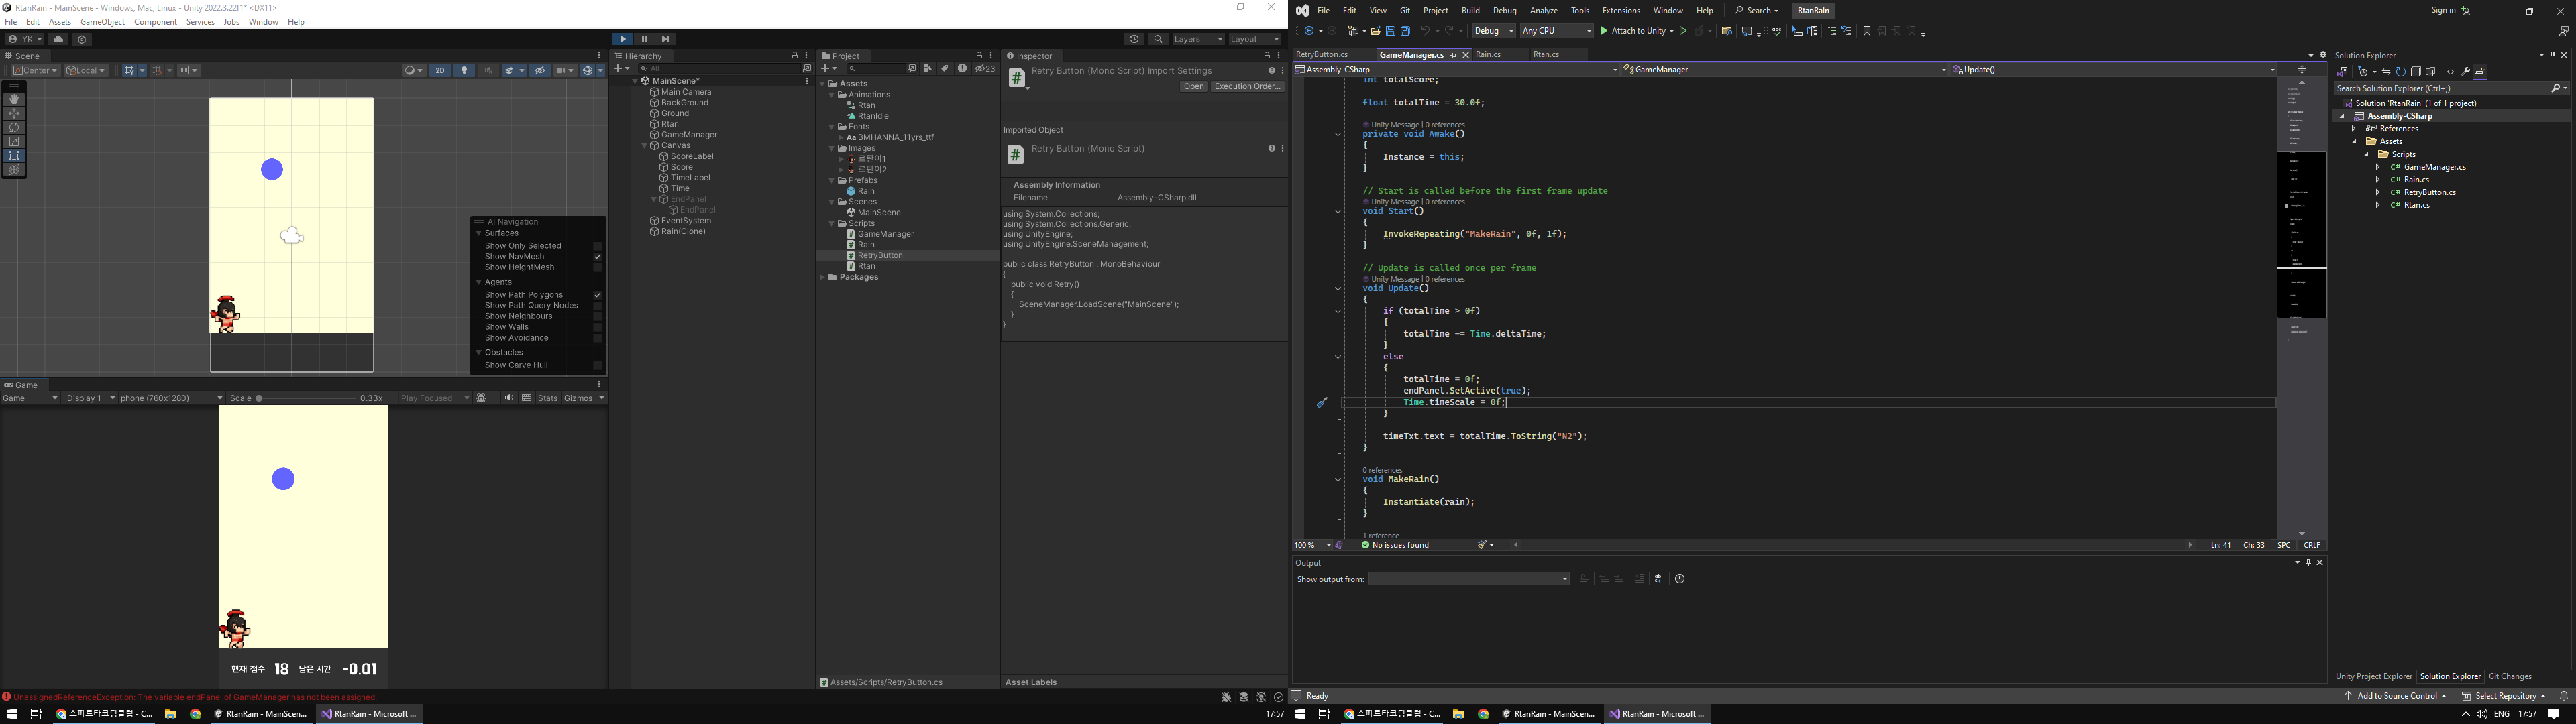Toggle bookmark icon in Visual Studio toolbar
Viewport: 2576px width, 724px height.
(x=1866, y=31)
